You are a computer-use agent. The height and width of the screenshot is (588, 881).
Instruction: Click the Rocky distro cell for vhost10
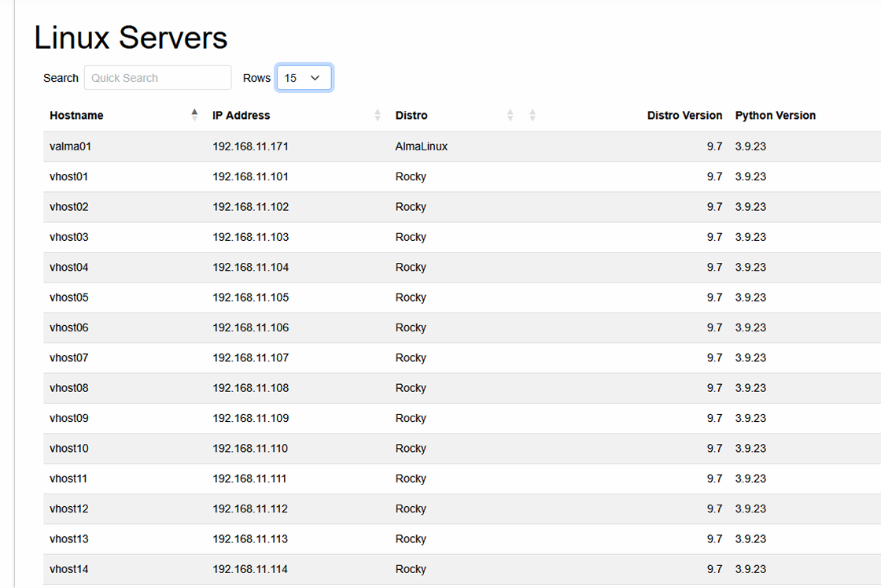(x=411, y=448)
